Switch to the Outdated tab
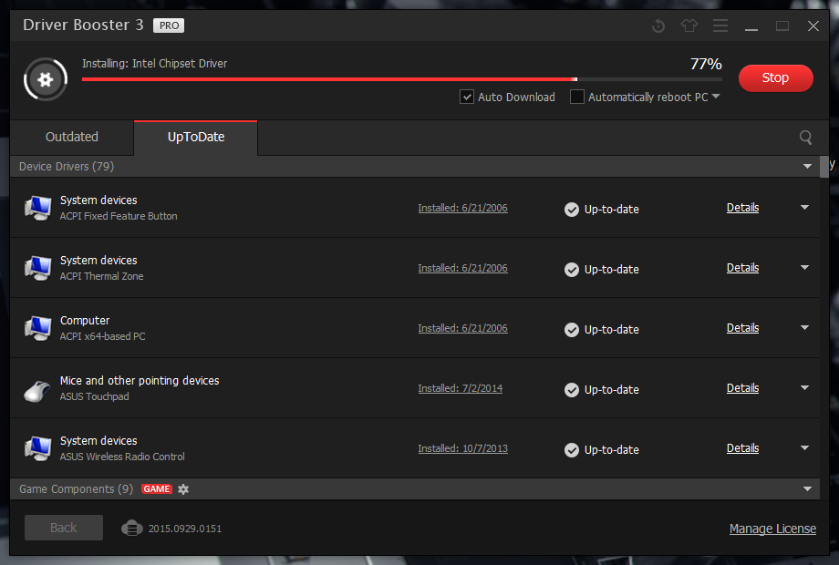This screenshot has height=565, width=839. (72, 138)
